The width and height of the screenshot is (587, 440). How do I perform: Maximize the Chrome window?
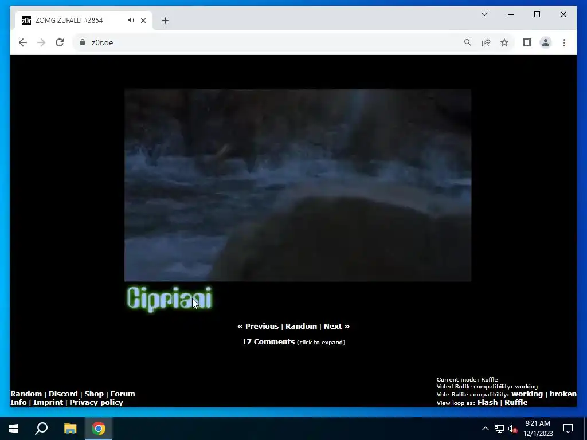point(537,14)
